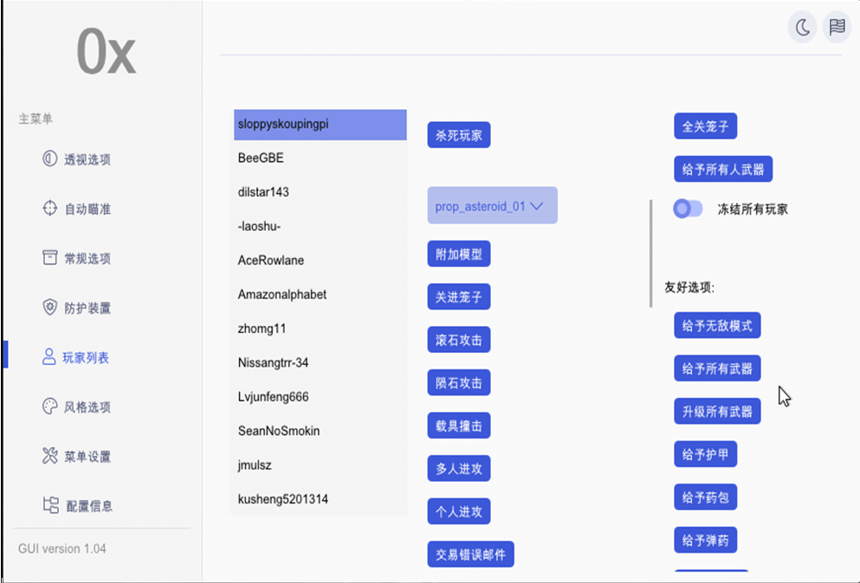The height and width of the screenshot is (583, 860).
Task: Click the vertical scrollbar beside the options
Action: [651, 253]
